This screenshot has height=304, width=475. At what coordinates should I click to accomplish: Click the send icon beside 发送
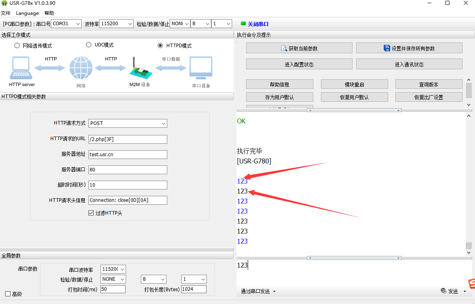tap(443, 291)
